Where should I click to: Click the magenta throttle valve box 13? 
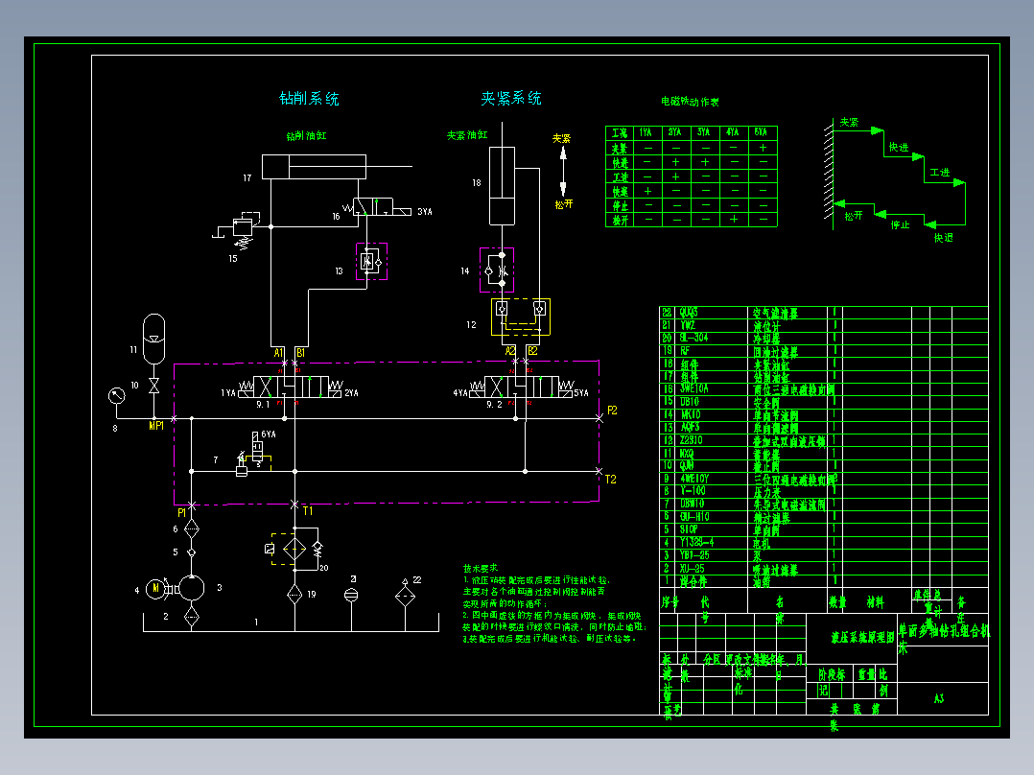click(x=372, y=261)
